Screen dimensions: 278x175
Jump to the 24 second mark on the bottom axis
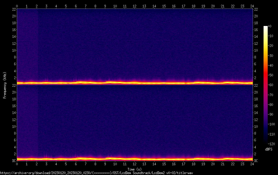pos(252,164)
